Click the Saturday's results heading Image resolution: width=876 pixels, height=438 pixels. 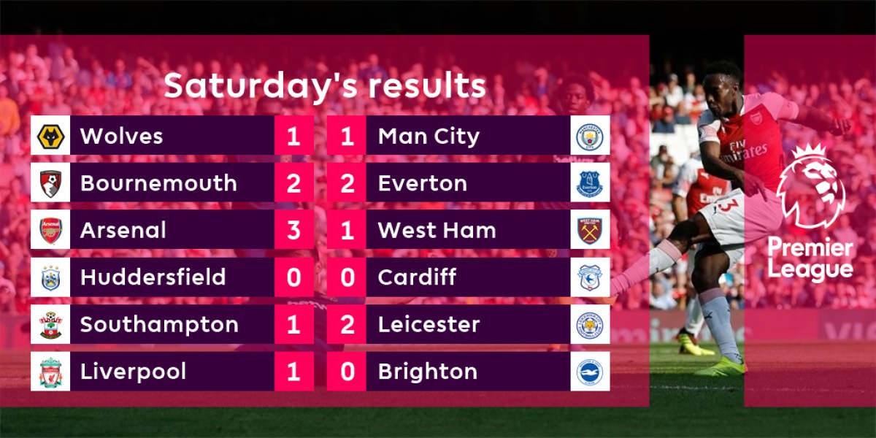click(x=324, y=85)
